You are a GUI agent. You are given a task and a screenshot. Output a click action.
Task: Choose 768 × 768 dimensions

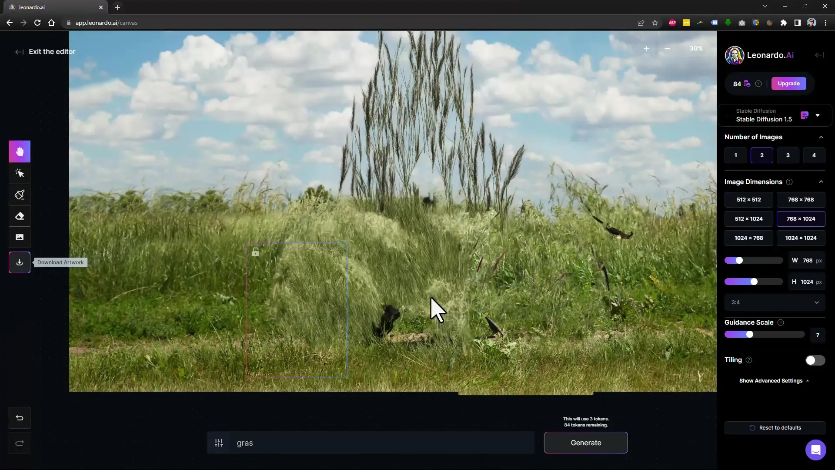click(x=801, y=200)
